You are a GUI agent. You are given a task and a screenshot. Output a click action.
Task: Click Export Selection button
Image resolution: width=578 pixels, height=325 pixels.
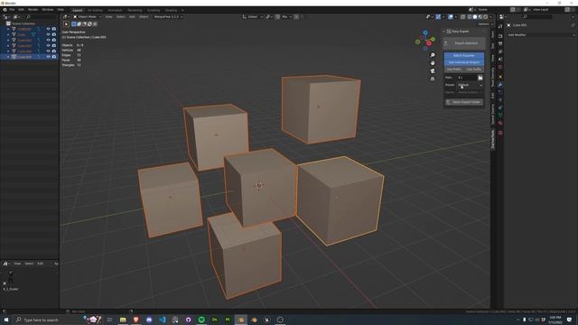pyautogui.click(x=463, y=43)
